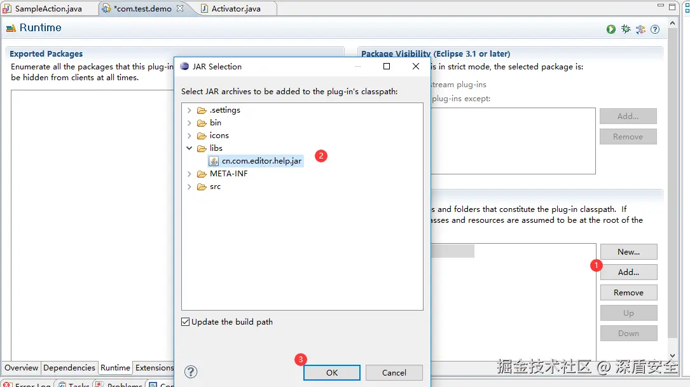Open the Overview tab
This screenshot has height=387, width=690.
click(21, 368)
